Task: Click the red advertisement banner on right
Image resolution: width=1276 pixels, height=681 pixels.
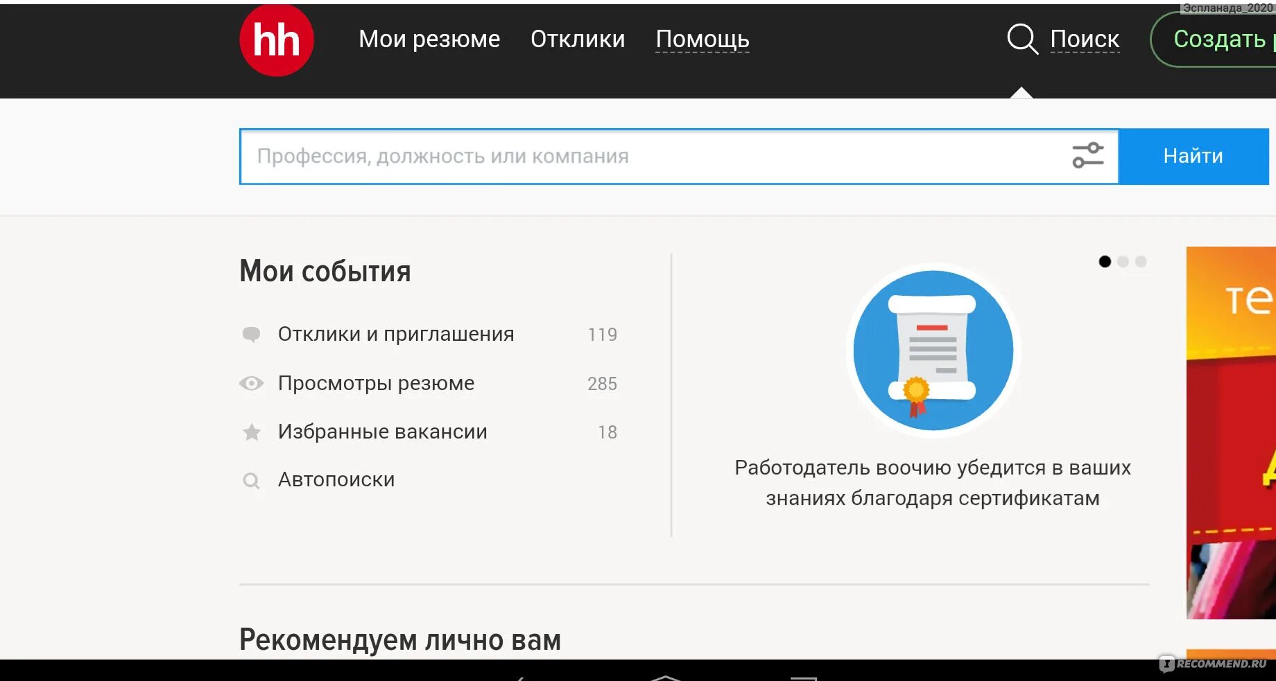Action: pyautogui.click(x=1231, y=433)
